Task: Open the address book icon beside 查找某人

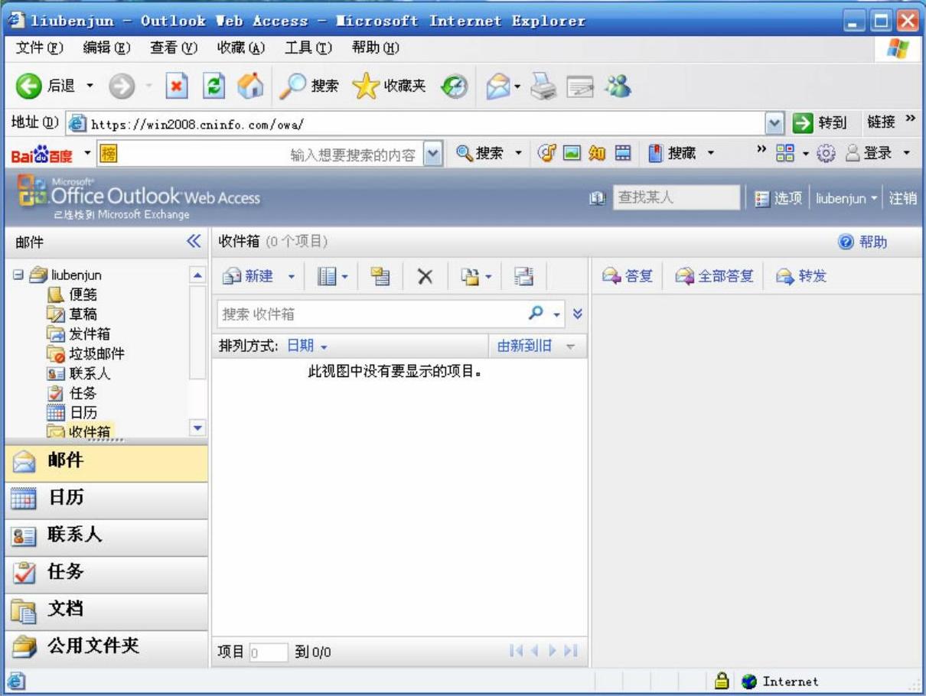Action: pos(597,198)
